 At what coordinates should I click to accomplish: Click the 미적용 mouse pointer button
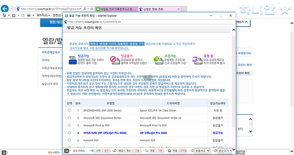pyautogui.click(x=183, y=151)
